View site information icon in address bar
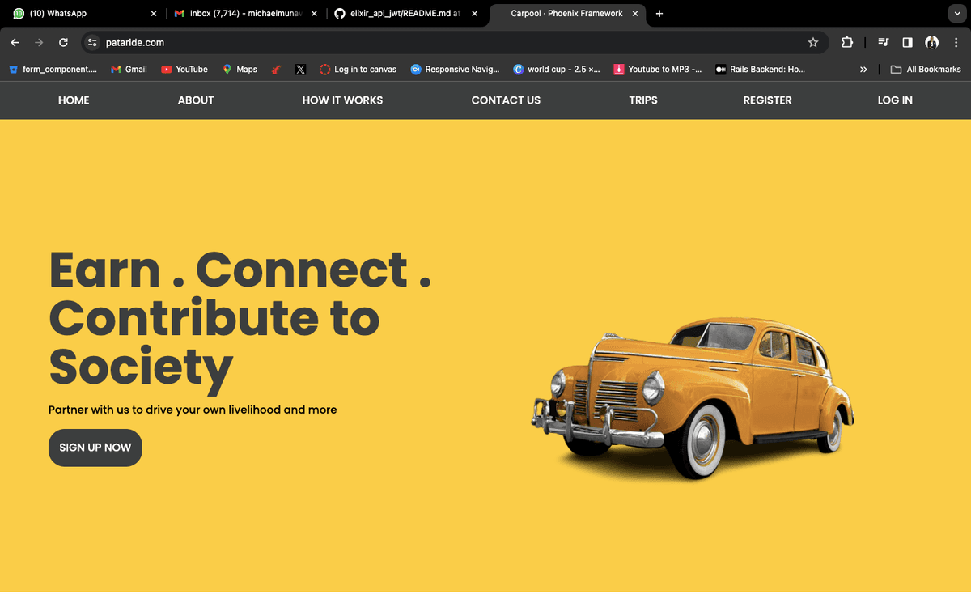The height and width of the screenshot is (607, 971). 92,42
